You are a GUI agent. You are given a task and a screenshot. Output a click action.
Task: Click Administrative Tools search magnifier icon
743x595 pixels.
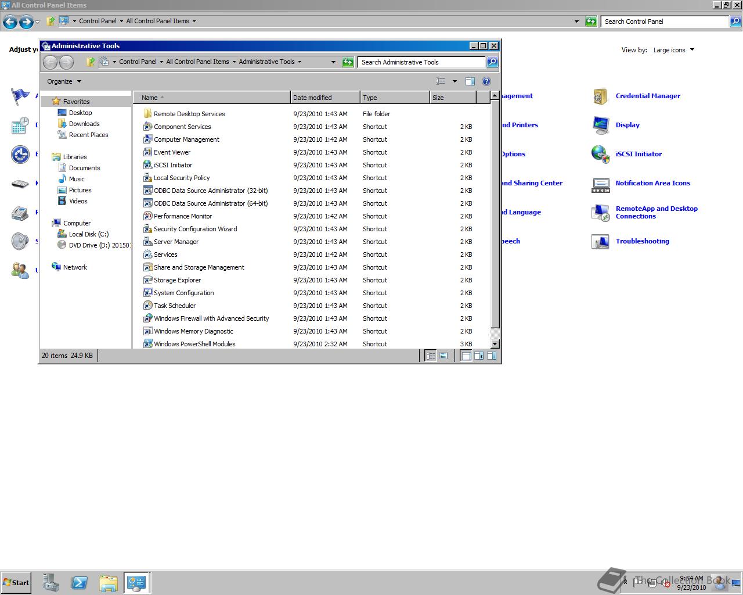pyautogui.click(x=492, y=62)
